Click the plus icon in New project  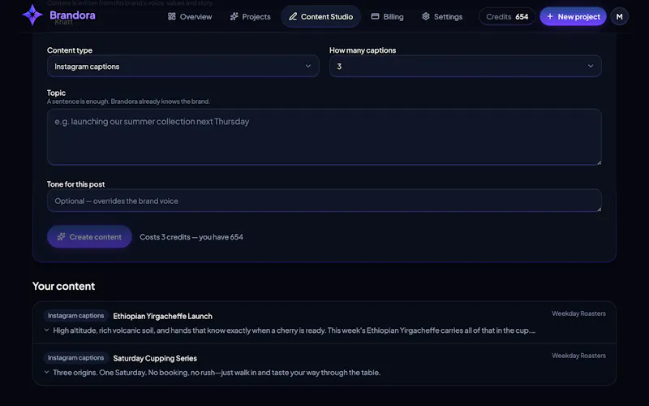tap(550, 16)
